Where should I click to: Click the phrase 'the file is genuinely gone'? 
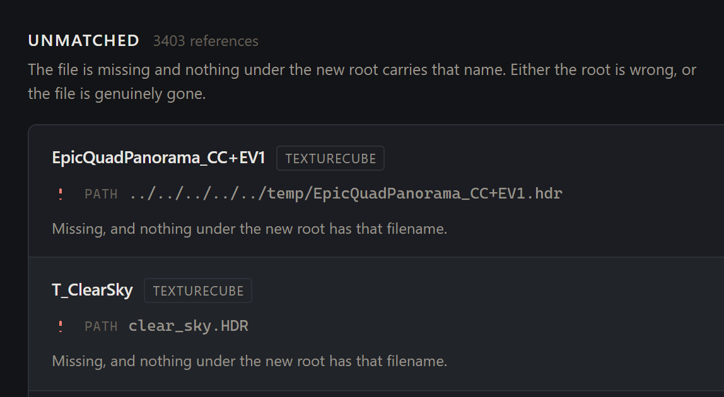117,94
